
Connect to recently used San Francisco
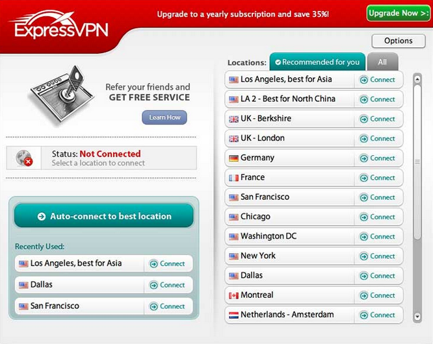(x=168, y=306)
